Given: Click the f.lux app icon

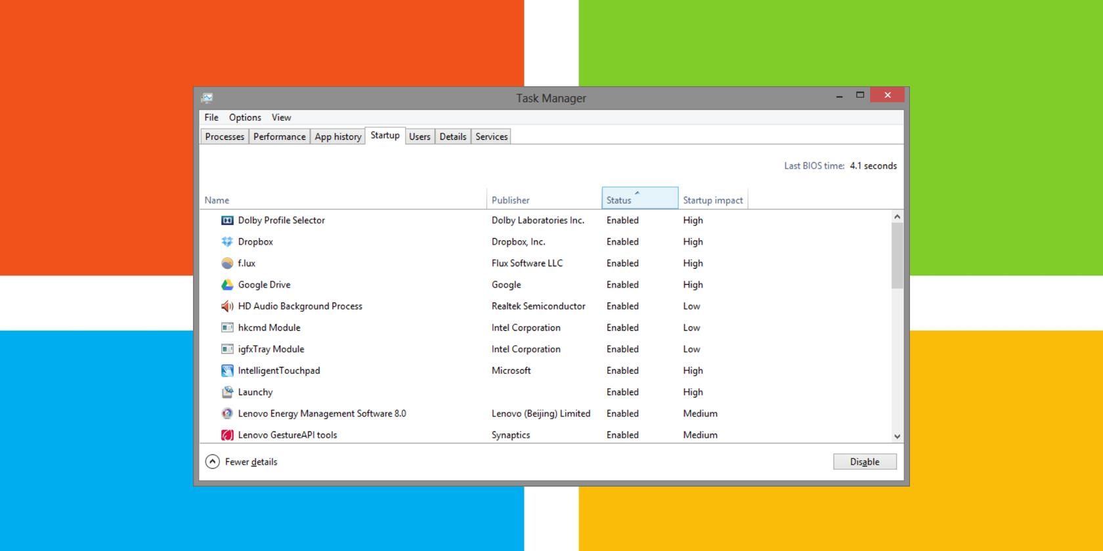Looking at the screenshot, I should coord(227,263).
